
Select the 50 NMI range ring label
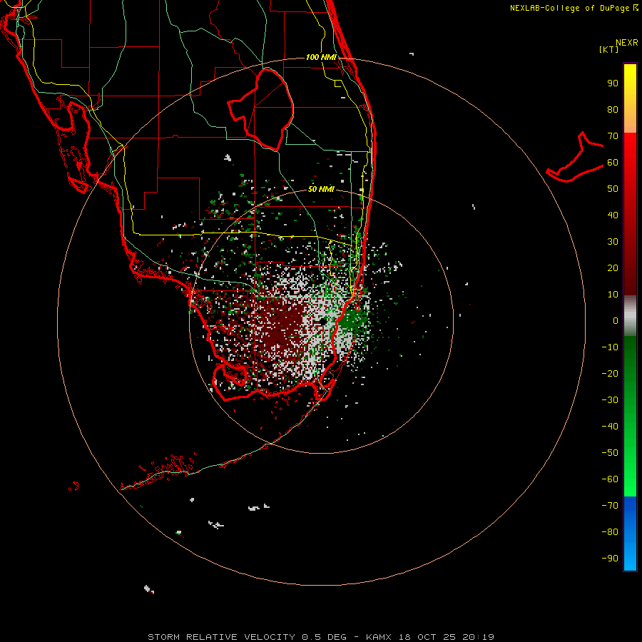(x=321, y=189)
